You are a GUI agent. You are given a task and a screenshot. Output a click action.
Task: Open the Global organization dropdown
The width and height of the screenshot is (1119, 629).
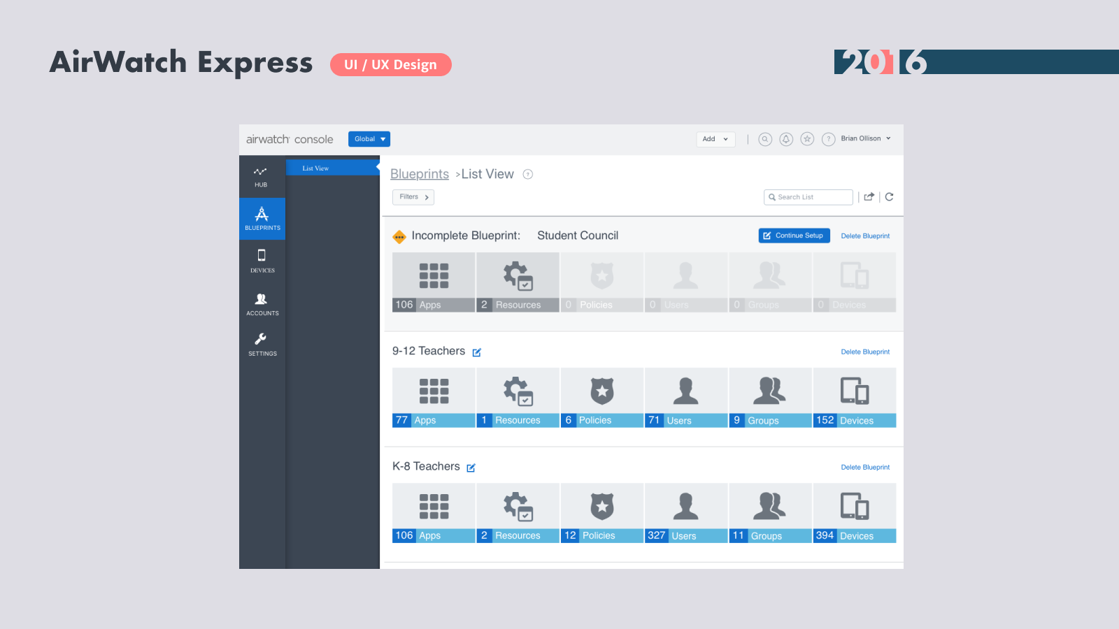pyautogui.click(x=369, y=139)
